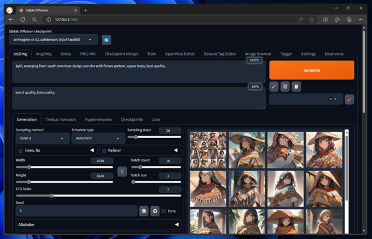The width and height of the screenshot is (372, 239).
Task: Open the Stable Diffusion checkpoint dropdown
Action: [53, 40]
